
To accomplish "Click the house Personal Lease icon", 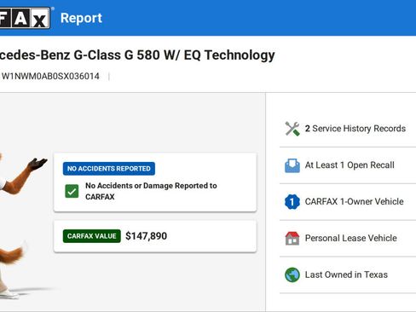I will tap(292, 239).
